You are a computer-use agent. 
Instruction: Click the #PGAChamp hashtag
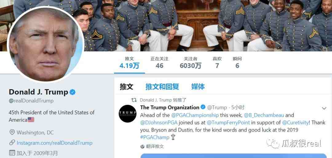(x=155, y=137)
